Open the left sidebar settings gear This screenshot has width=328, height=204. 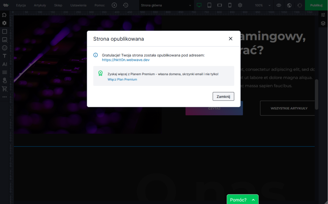point(4,23)
